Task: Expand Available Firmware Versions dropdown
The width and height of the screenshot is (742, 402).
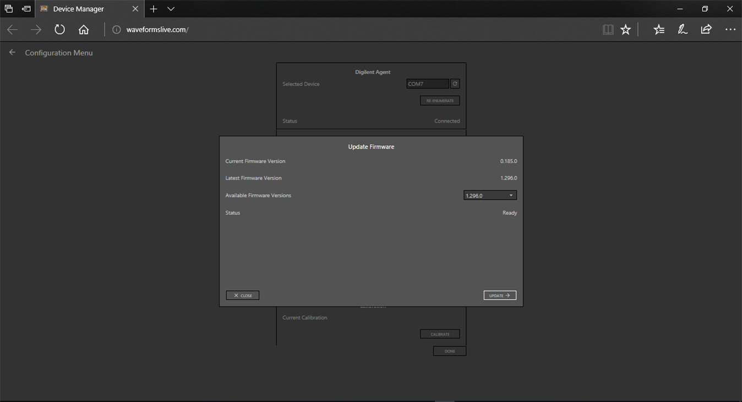Action: [x=490, y=196]
